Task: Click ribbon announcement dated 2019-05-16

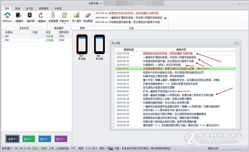Action: 128,22
